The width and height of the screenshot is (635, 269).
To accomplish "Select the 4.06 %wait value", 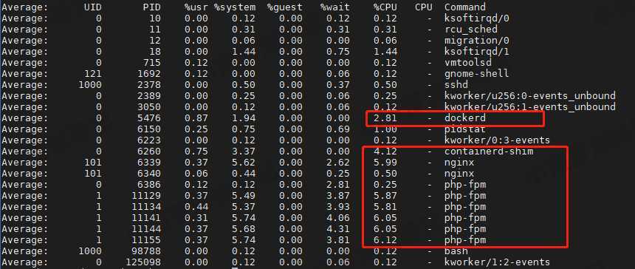I will (337, 217).
